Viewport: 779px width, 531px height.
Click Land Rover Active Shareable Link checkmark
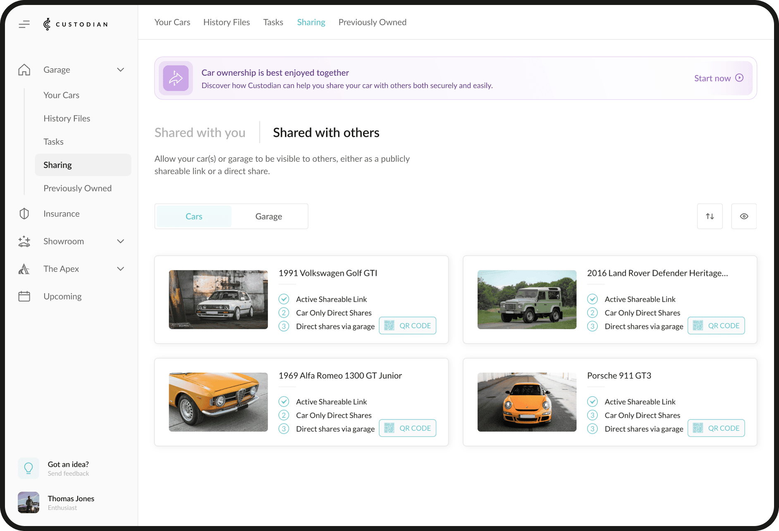[x=593, y=299]
